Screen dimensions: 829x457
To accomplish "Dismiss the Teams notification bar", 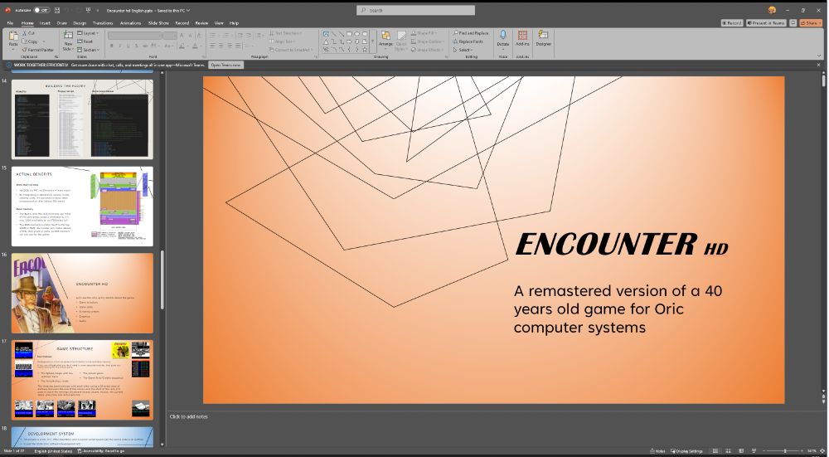I will [818, 65].
